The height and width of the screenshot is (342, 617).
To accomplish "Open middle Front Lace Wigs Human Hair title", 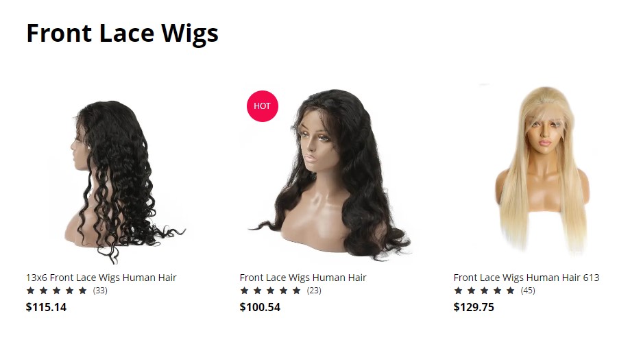I will 303,278.
